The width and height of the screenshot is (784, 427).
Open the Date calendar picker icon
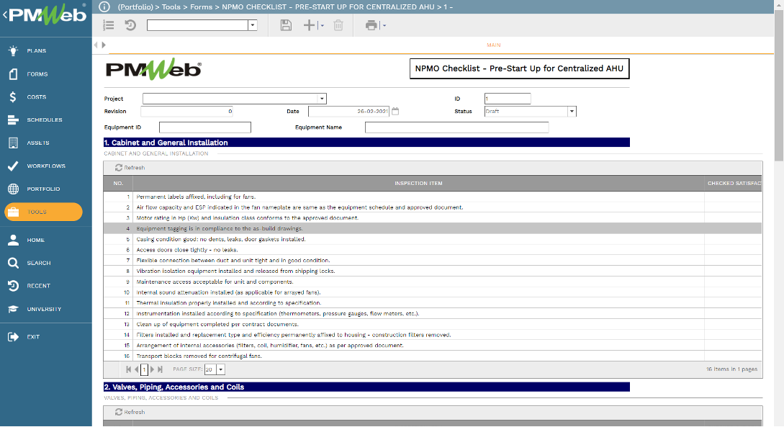coord(395,112)
